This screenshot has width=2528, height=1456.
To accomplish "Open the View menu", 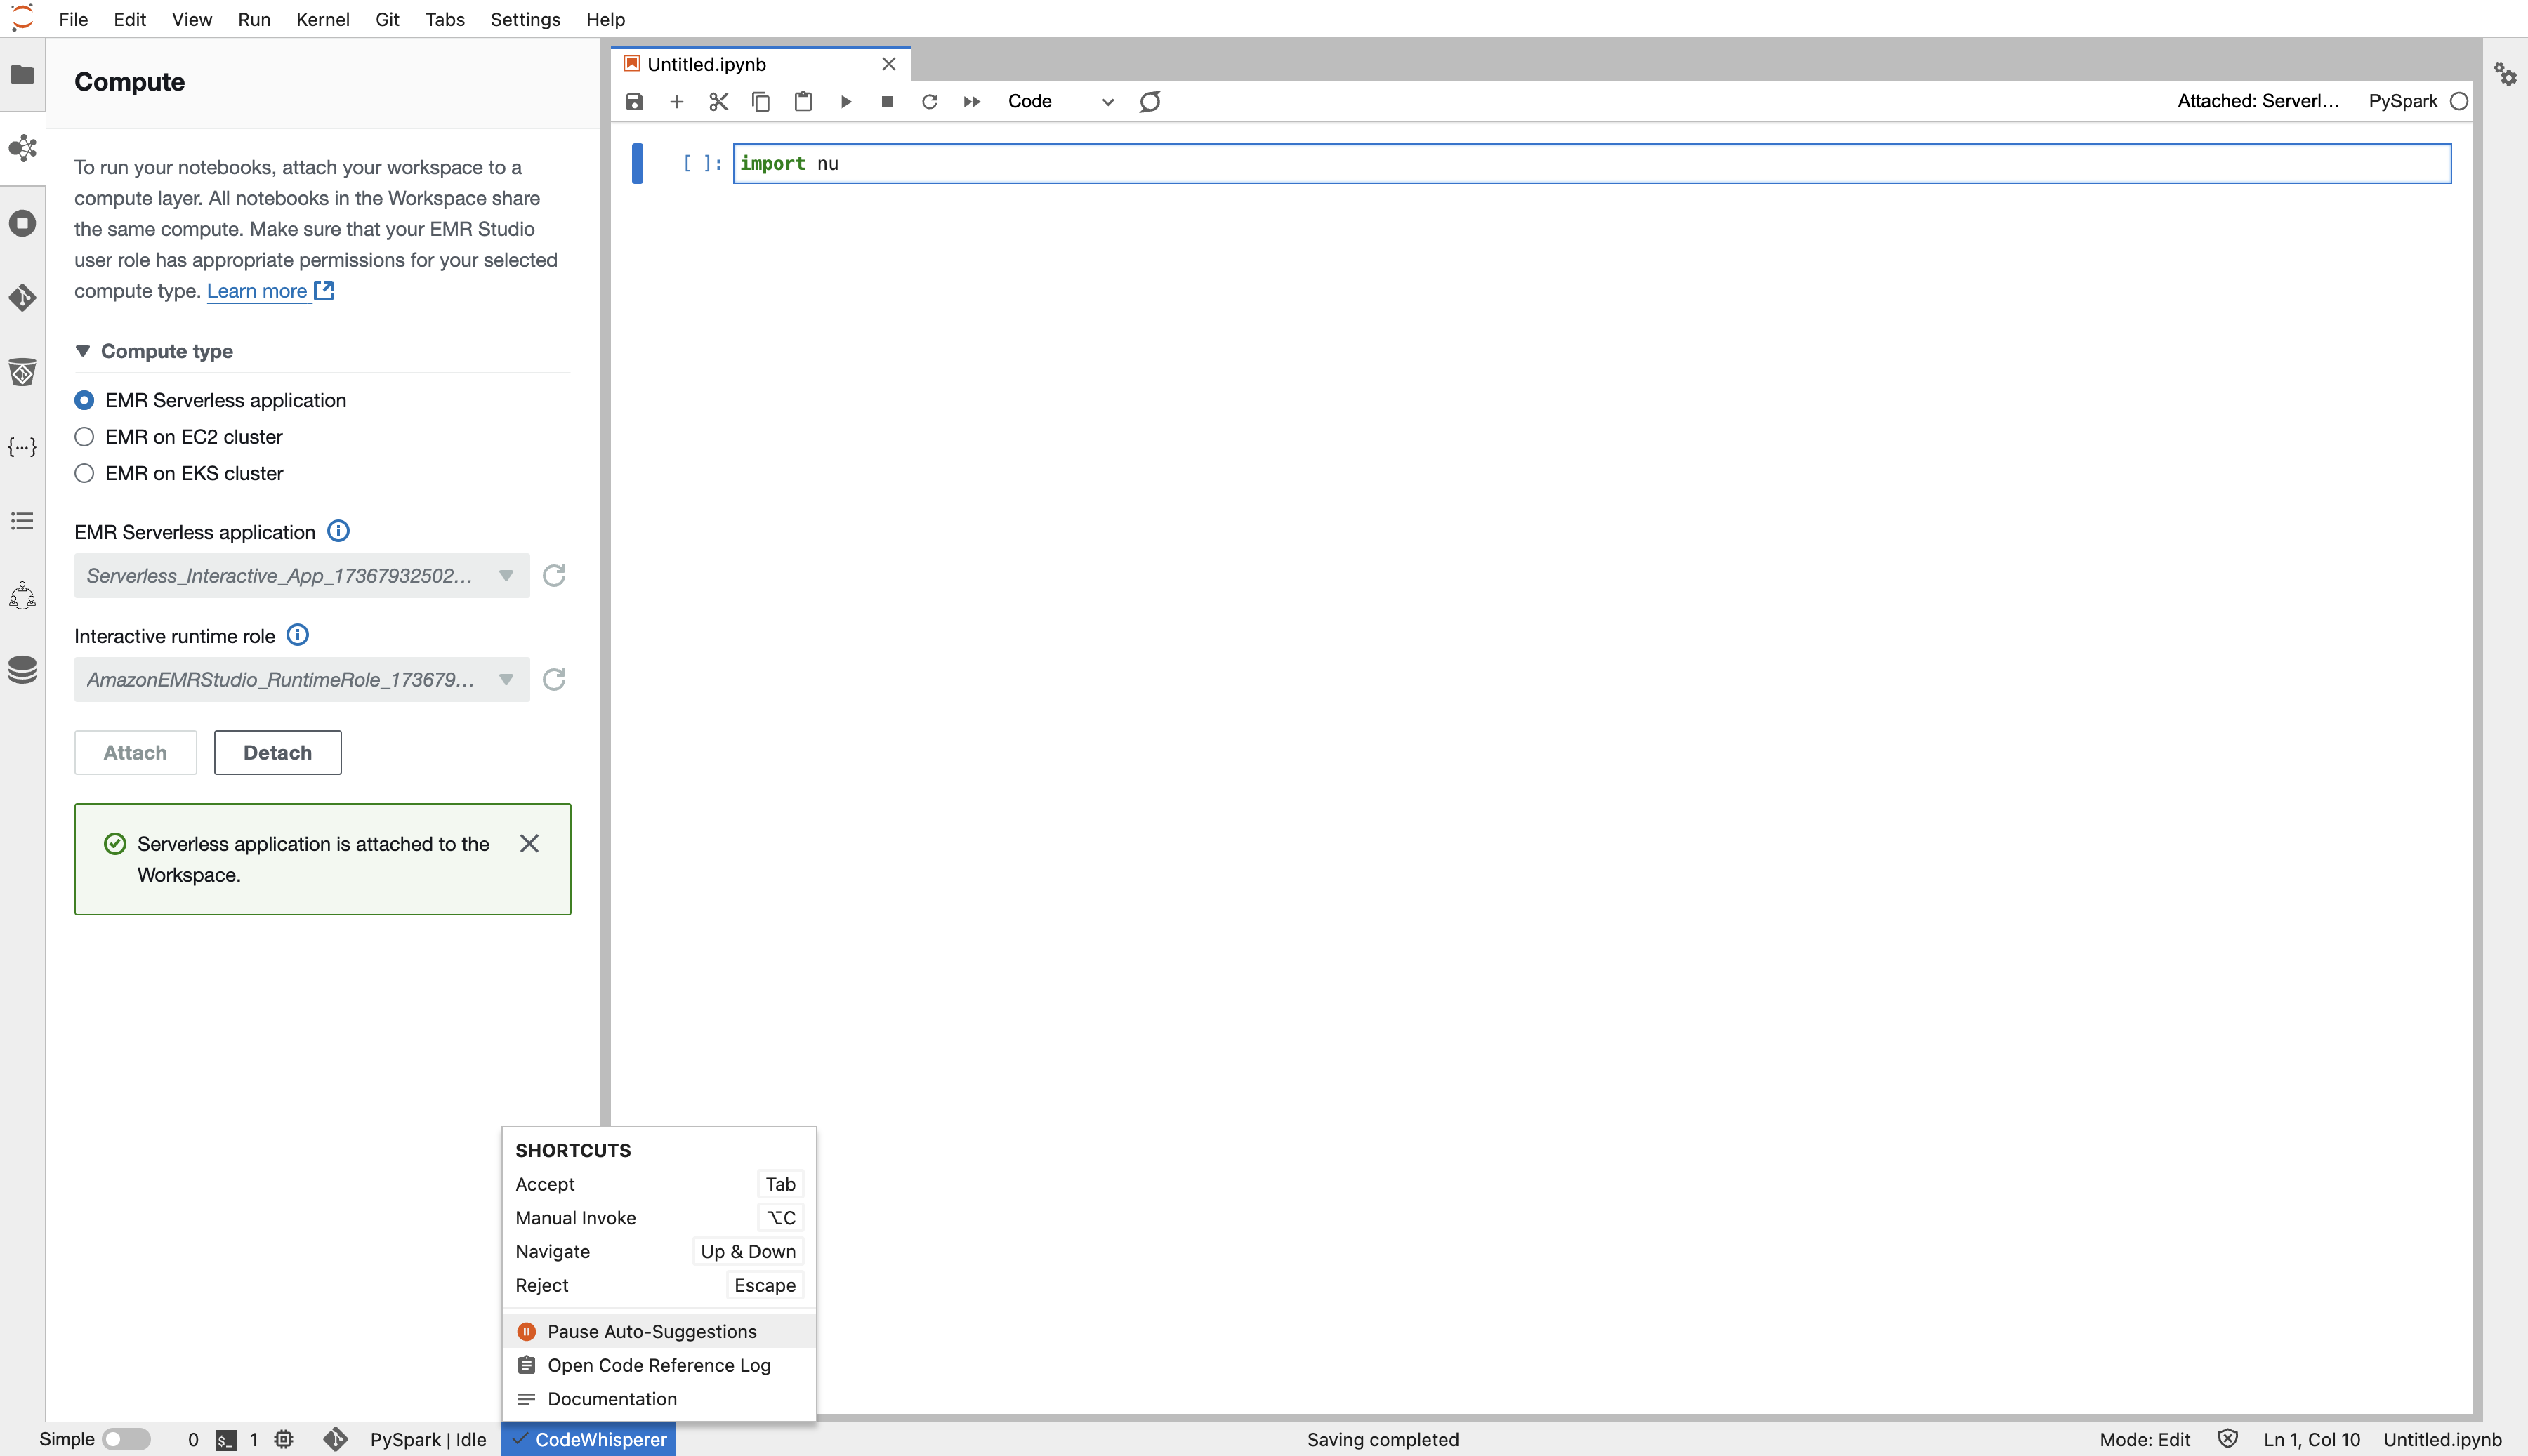I will [x=191, y=19].
